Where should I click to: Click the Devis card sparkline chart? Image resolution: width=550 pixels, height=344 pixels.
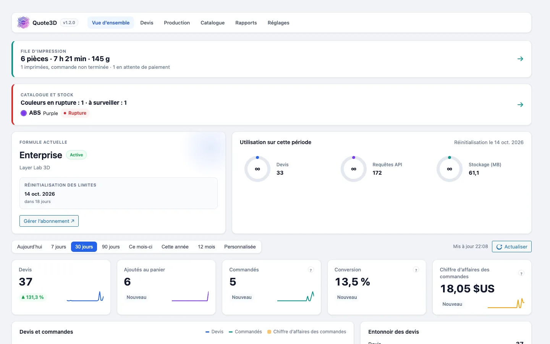[x=85, y=296]
